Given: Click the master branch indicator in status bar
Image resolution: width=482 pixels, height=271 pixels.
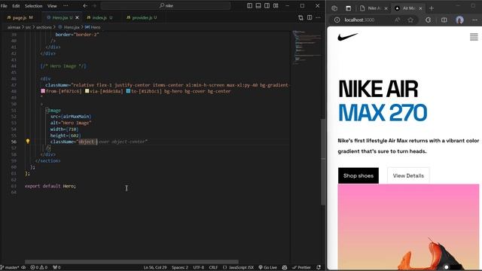Looking at the screenshot, I should [x=11, y=267].
